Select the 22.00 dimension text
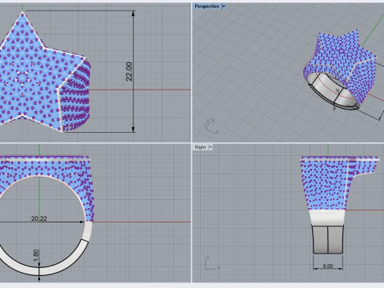The width and height of the screenshot is (384, 288). (129, 71)
